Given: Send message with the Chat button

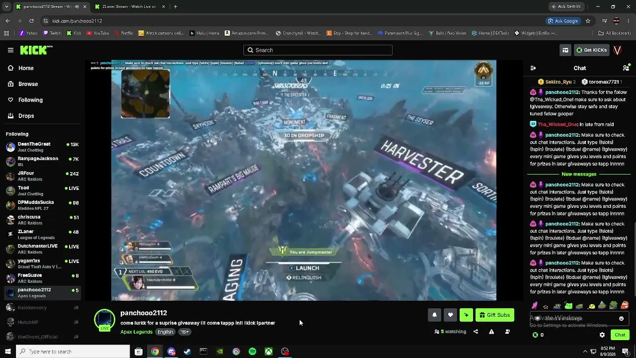Looking at the screenshot, I should click(x=620, y=335).
